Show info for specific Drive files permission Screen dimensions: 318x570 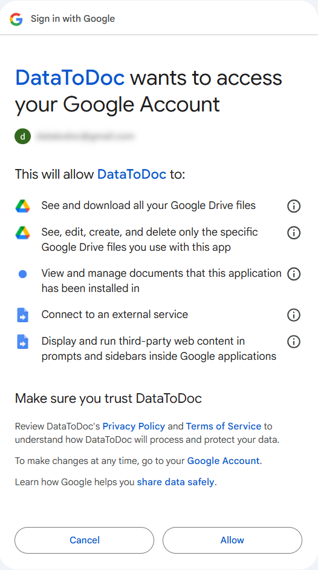(294, 233)
